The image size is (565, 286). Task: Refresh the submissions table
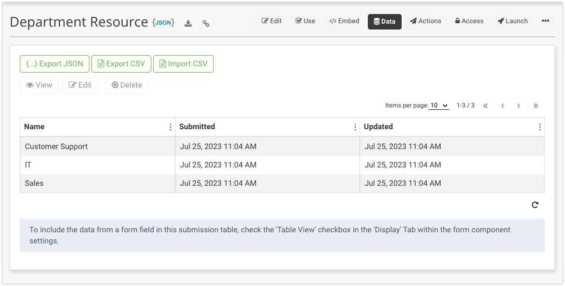point(535,205)
